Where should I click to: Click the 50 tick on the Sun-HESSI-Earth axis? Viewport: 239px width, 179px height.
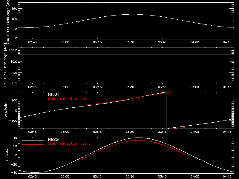pos(15,29)
